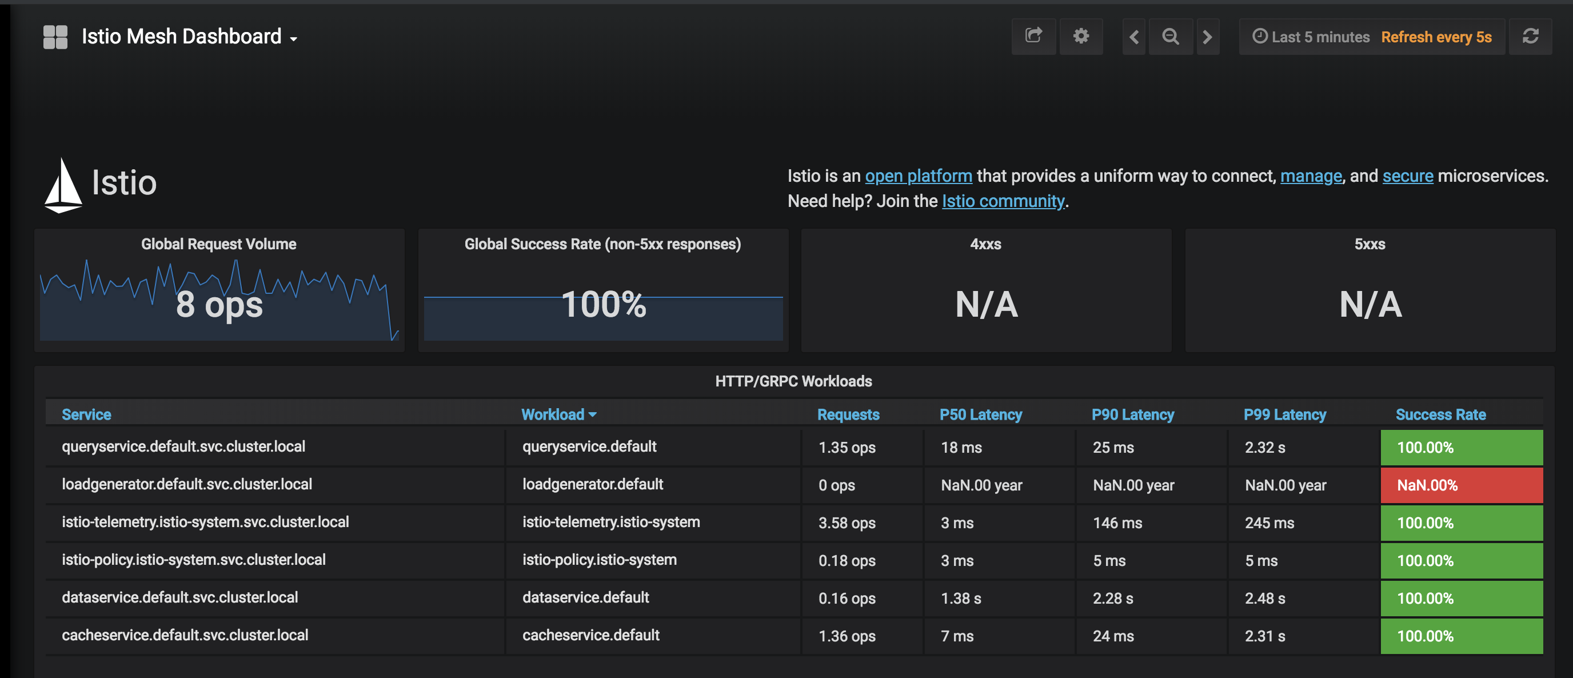Click cacheservice.default workload cell
Image resolution: width=1573 pixels, height=678 pixels.
coord(653,636)
